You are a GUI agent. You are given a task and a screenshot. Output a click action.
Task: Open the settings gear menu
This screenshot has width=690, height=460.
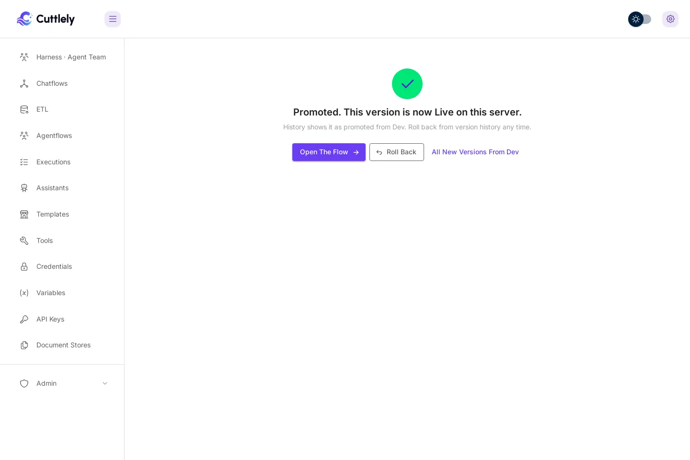pyautogui.click(x=670, y=19)
